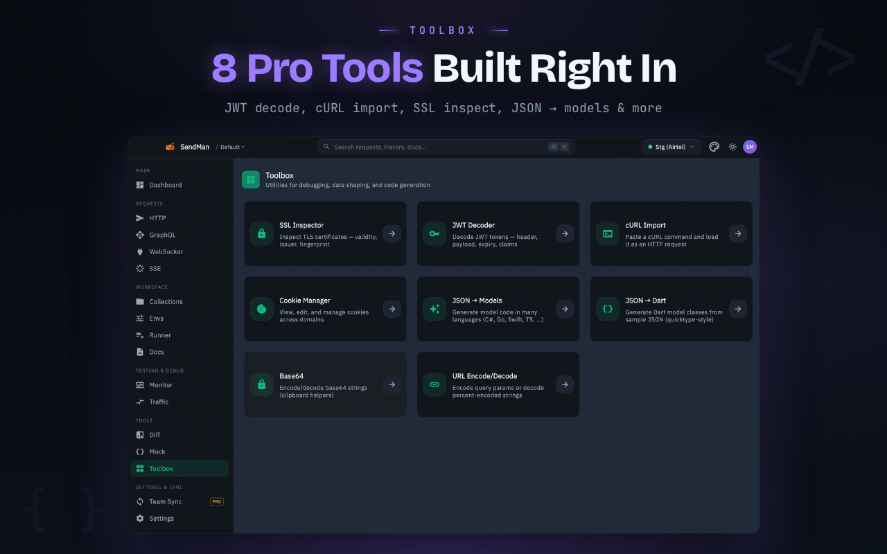Click the HTTP send arrow icon
Screen dimensions: 887x554
click(140, 218)
